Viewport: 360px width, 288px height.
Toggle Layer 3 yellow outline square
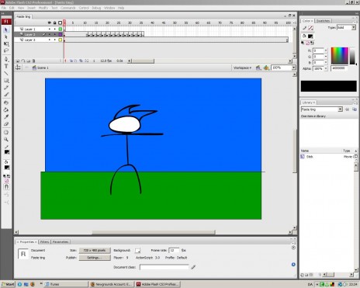pyautogui.click(x=61, y=40)
